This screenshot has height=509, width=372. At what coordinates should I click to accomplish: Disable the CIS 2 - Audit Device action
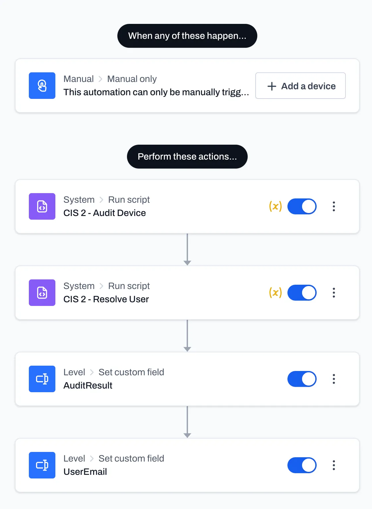point(302,206)
